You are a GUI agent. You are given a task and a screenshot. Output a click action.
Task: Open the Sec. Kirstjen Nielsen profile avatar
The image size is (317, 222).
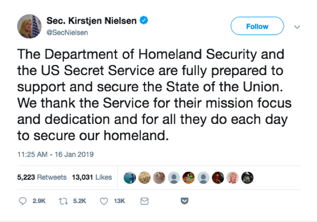pyautogui.click(x=30, y=26)
